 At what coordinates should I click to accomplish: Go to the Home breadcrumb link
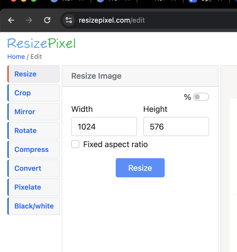pyautogui.click(x=16, y=57)
